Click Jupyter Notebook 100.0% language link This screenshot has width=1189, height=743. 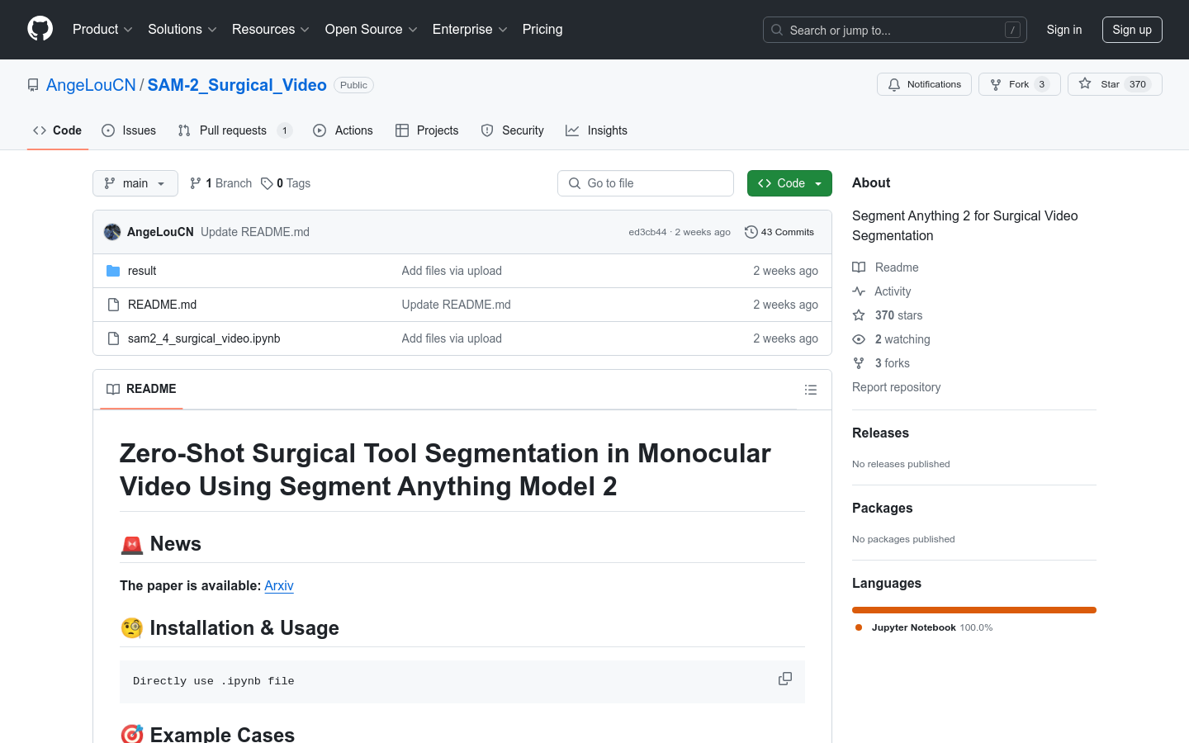[924, 627]
